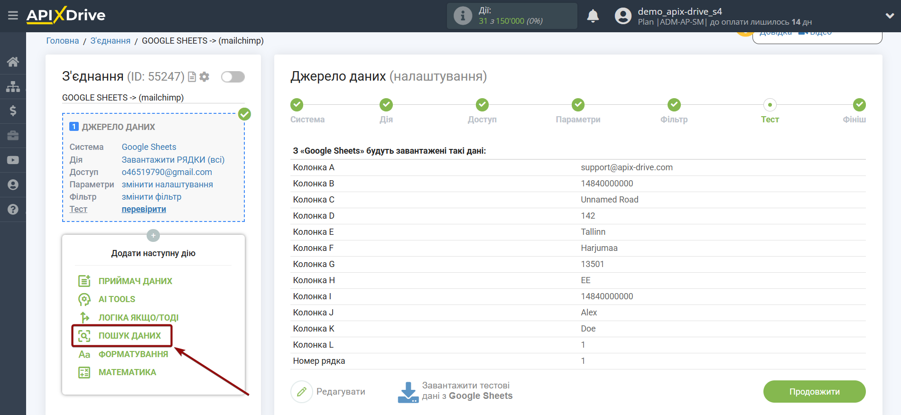The image size is (901, 415).
Task: Open the notifications bell
Action: click(x=593, y=16)
